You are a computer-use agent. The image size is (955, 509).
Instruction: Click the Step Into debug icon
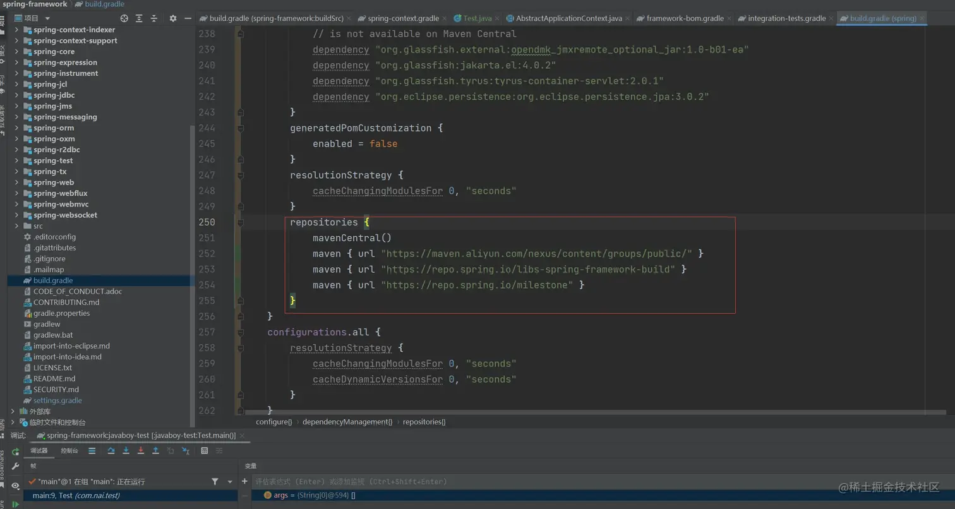[126, 451]
